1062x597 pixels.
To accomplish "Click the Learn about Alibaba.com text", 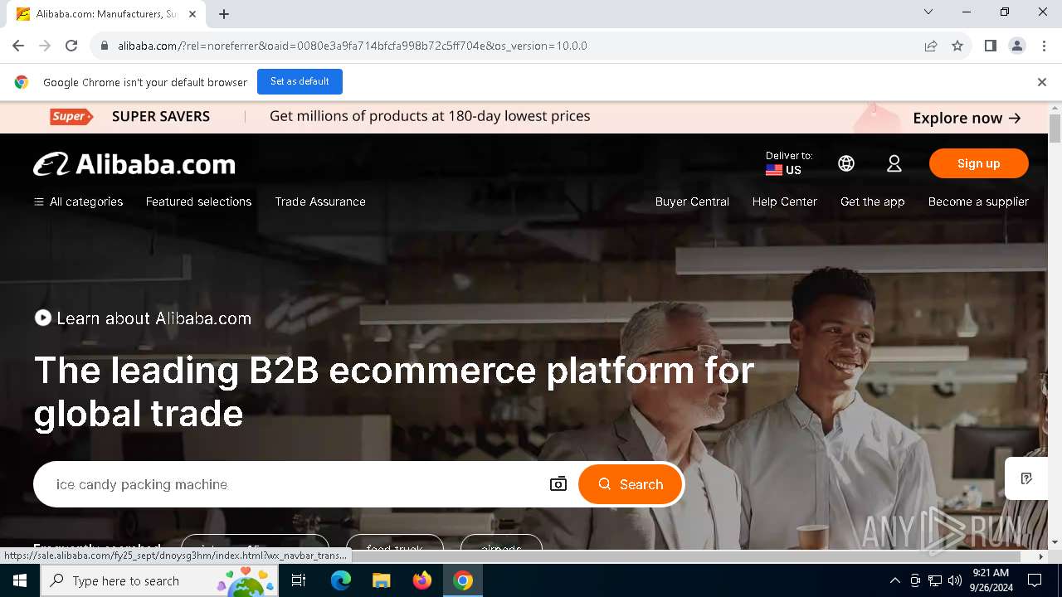I will pyautogui.click(x=154, y=318).
